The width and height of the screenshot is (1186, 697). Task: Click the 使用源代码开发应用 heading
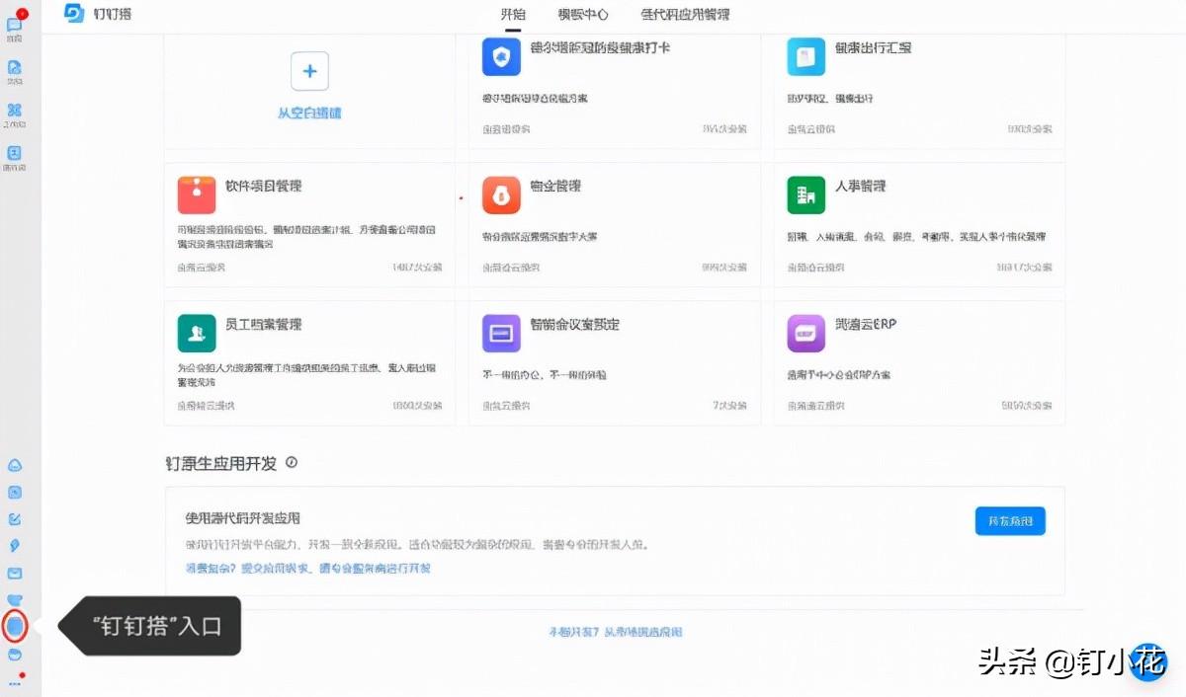coord(243,518)
